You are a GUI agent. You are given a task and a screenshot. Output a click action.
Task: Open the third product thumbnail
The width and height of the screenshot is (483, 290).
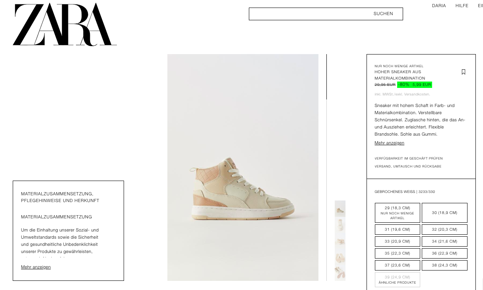click(340, 241)
